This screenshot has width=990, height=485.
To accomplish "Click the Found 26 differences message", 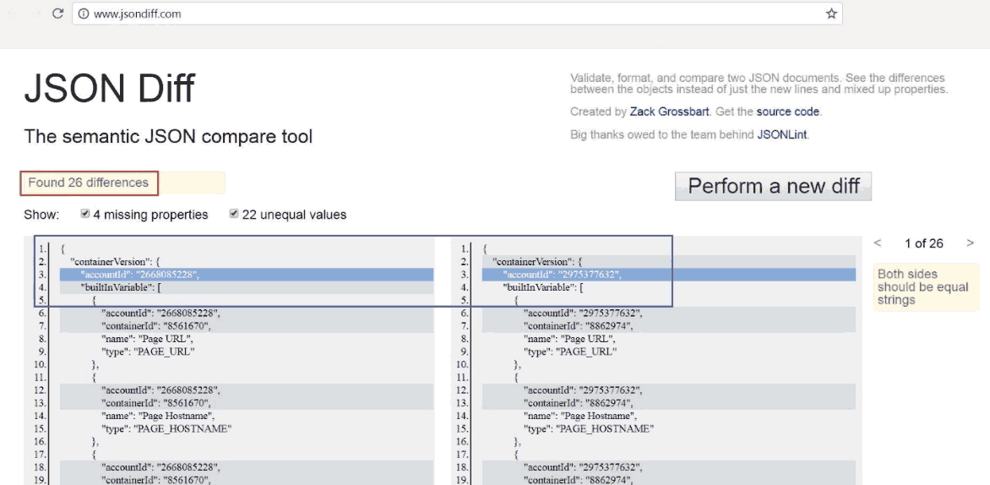I will (89, 183).
